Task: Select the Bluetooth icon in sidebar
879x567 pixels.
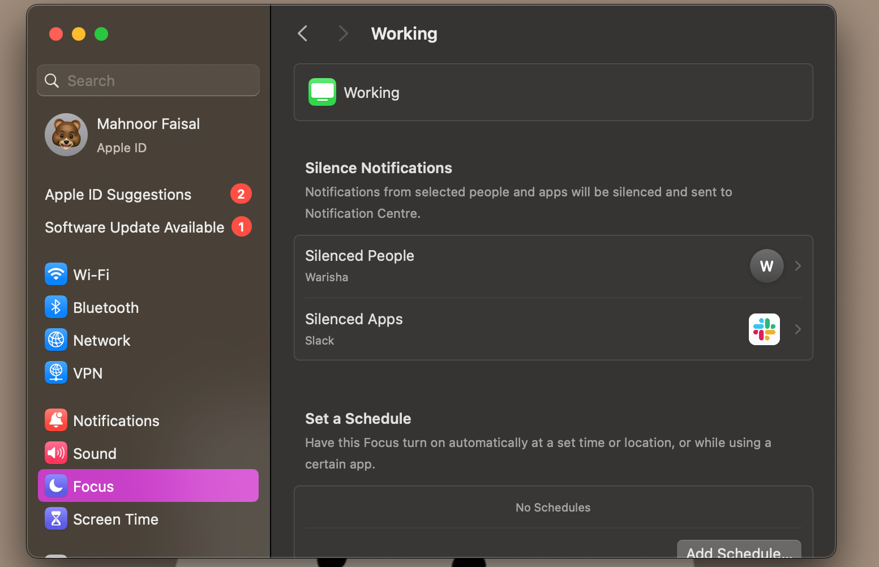Action: (x=56, y=307)
